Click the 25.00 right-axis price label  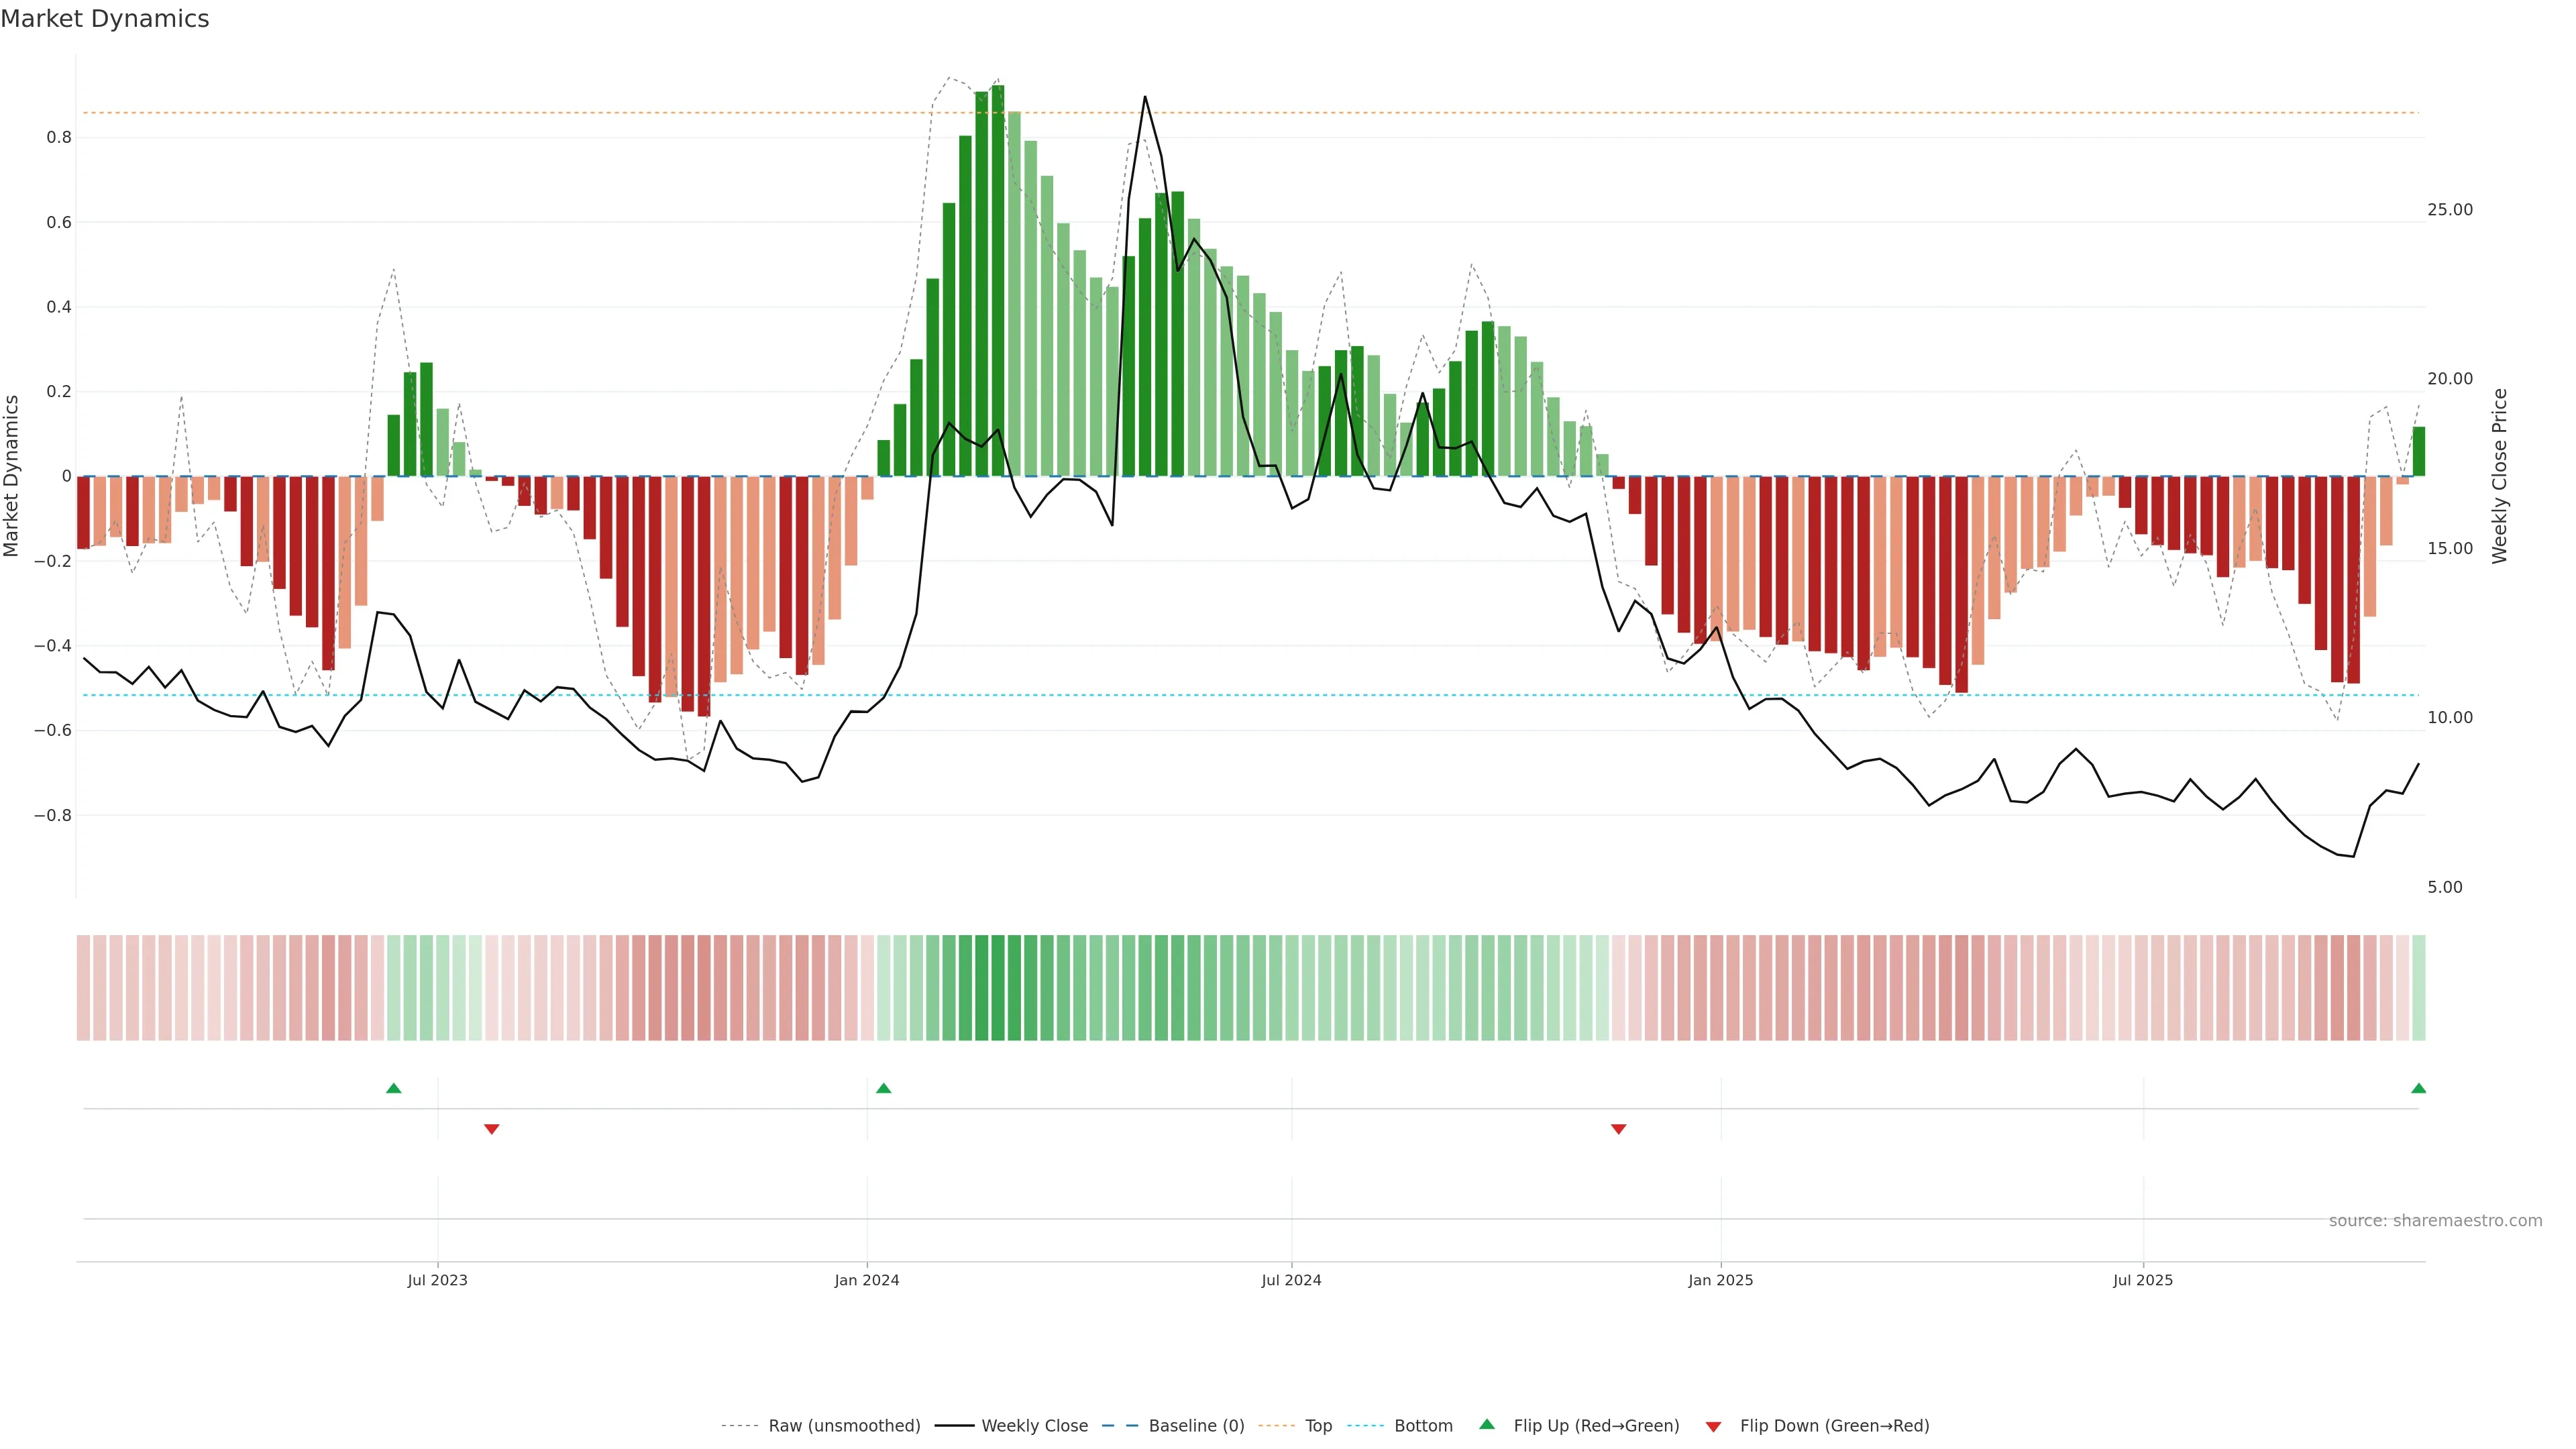click(x=2449, y=210)
